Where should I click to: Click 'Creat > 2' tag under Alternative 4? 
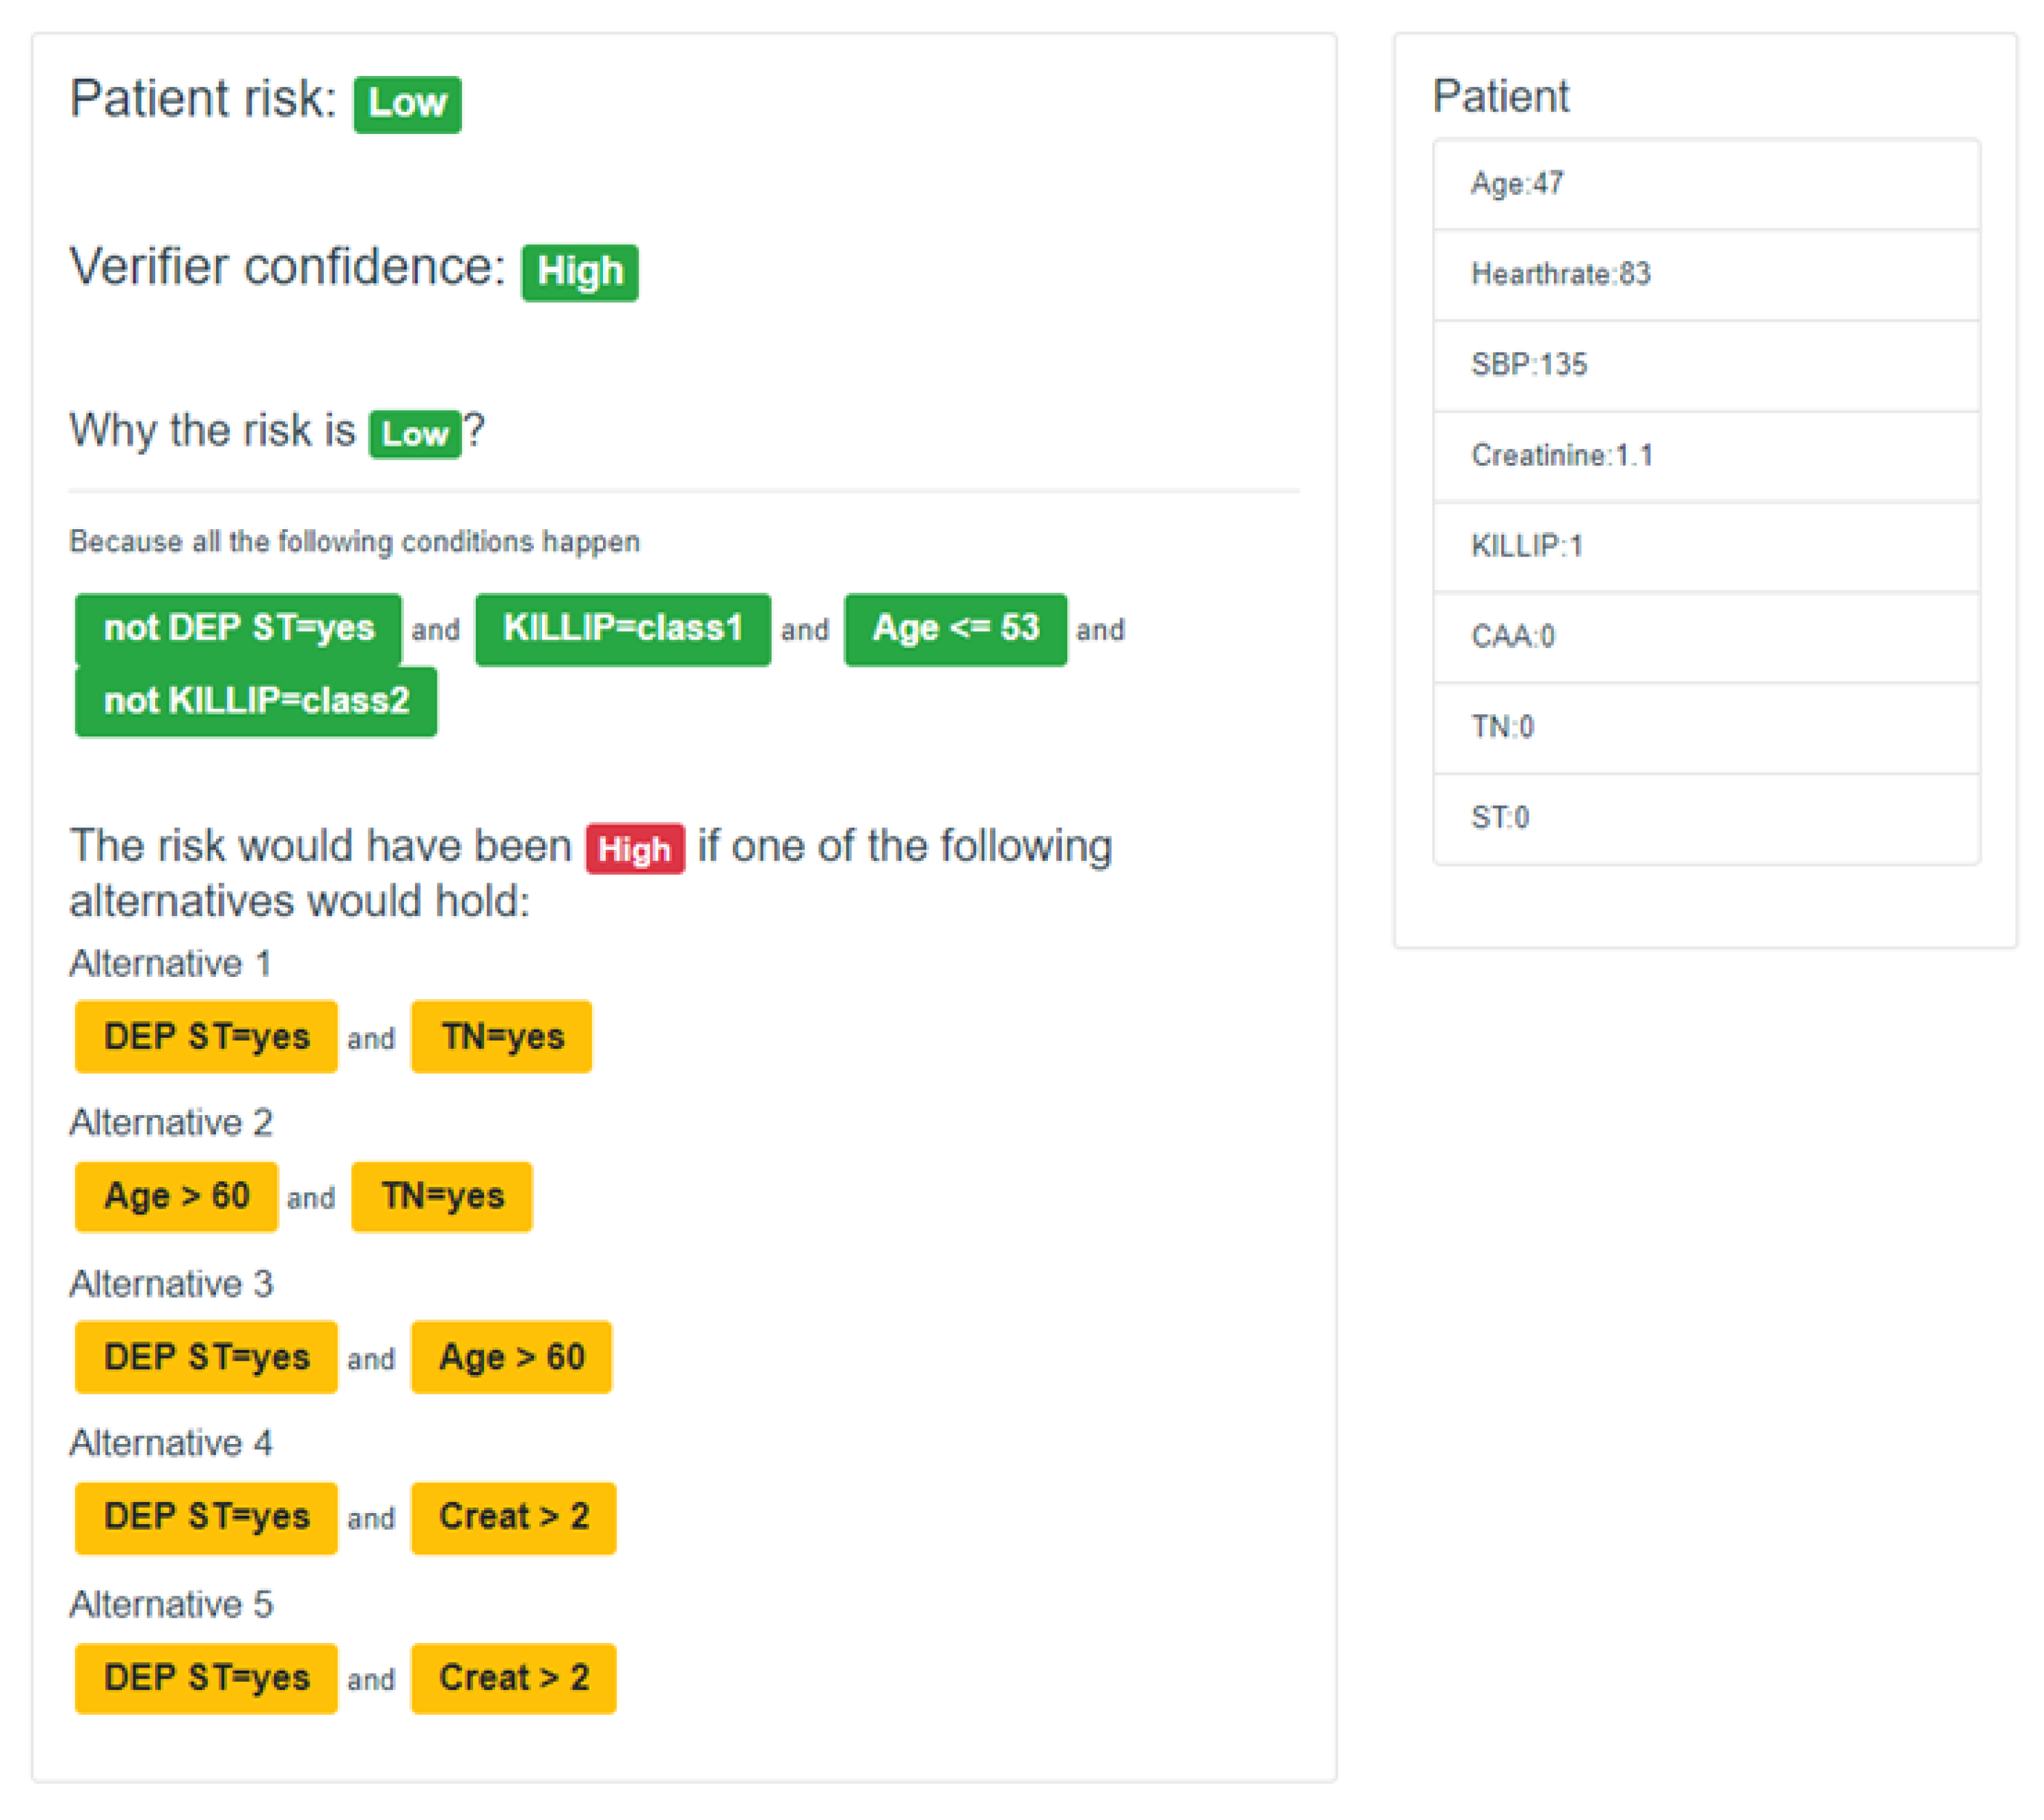tap(514, 1518)
